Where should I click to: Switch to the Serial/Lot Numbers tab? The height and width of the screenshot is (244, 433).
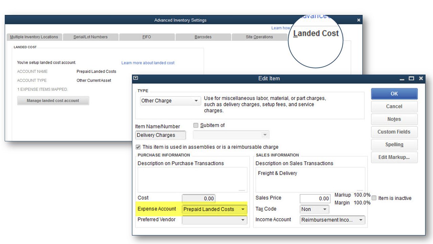click(90, 37)
